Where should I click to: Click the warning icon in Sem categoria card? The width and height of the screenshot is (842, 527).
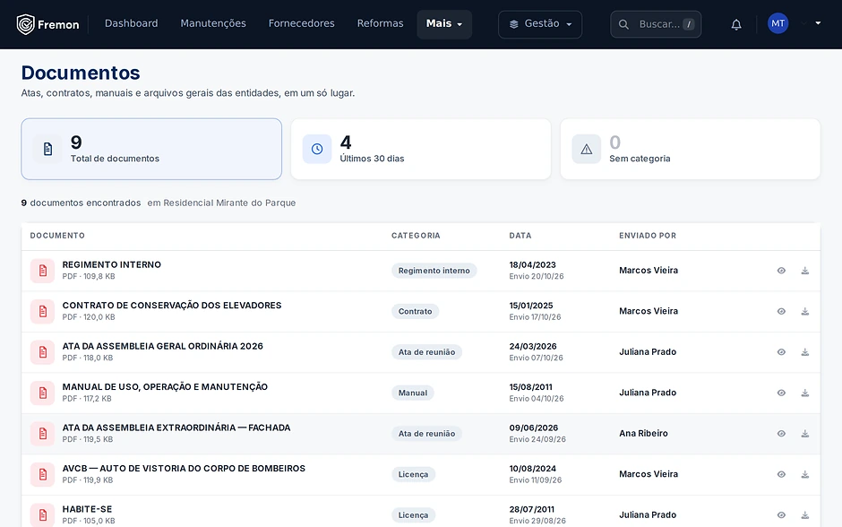[587, 149]
